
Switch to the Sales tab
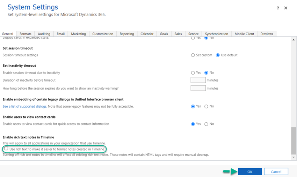point(178,34)
